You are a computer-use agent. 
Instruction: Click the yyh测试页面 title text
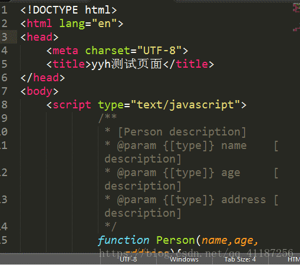pos(127,64)
